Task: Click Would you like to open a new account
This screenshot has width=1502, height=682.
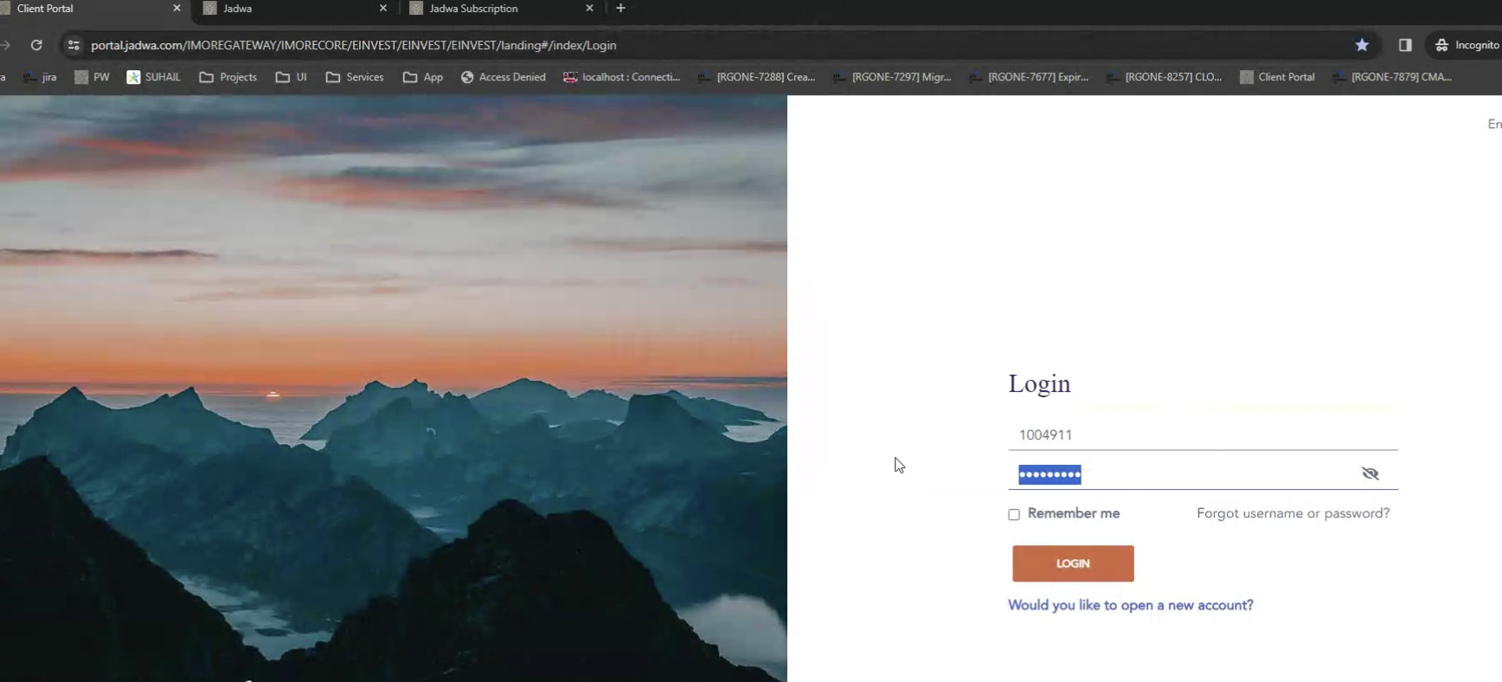Action: click(x=1130, y=605)
